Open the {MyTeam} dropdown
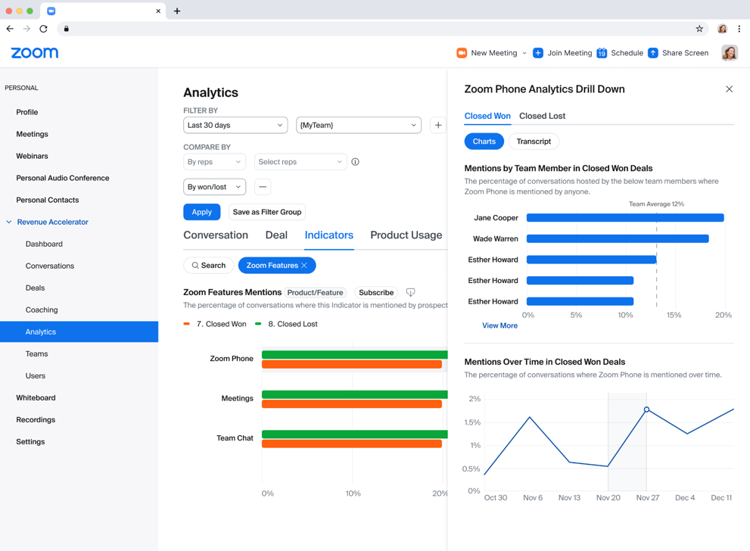This screenshot has height=551, width=750. point(359,126)
